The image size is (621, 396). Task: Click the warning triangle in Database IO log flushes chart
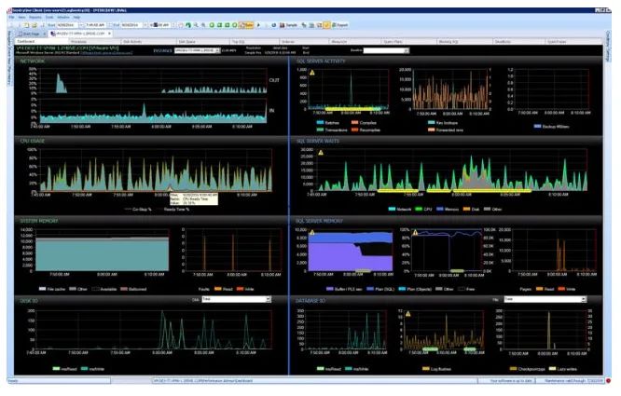407,314
